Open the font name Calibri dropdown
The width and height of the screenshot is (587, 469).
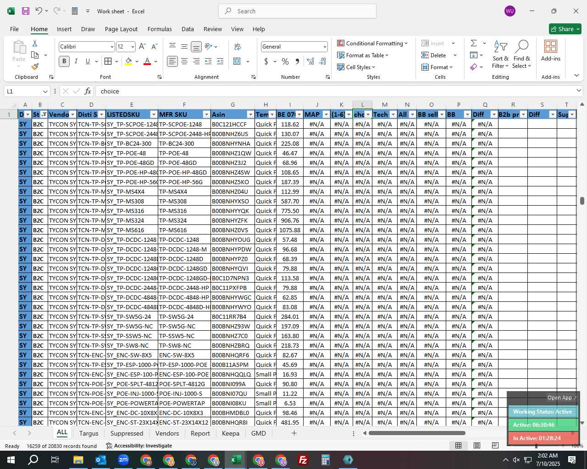(111, 47)
